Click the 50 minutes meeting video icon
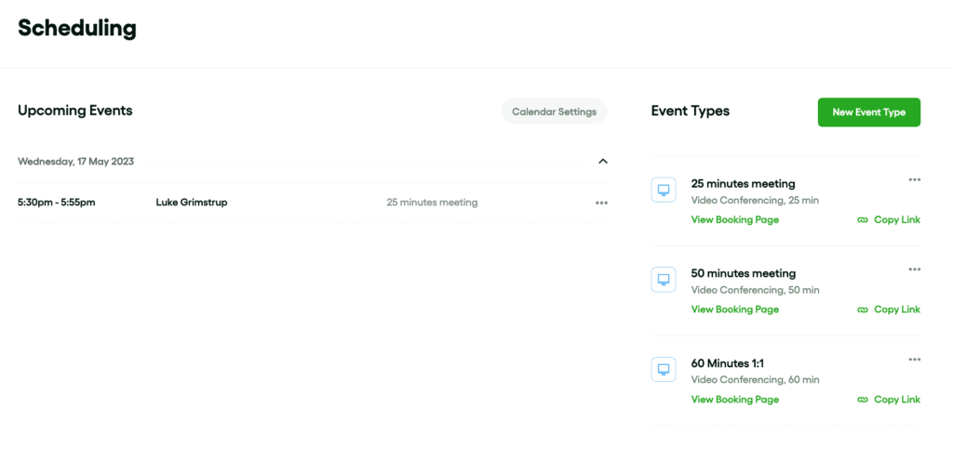The height and width of the screenshot is (459, 953). [663, 280]
